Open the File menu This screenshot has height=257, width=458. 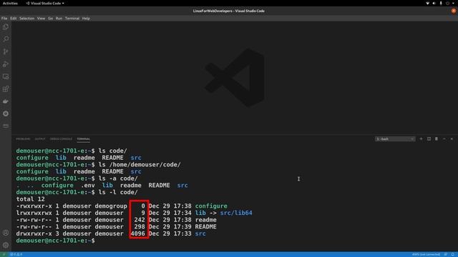tap(4, 19)
